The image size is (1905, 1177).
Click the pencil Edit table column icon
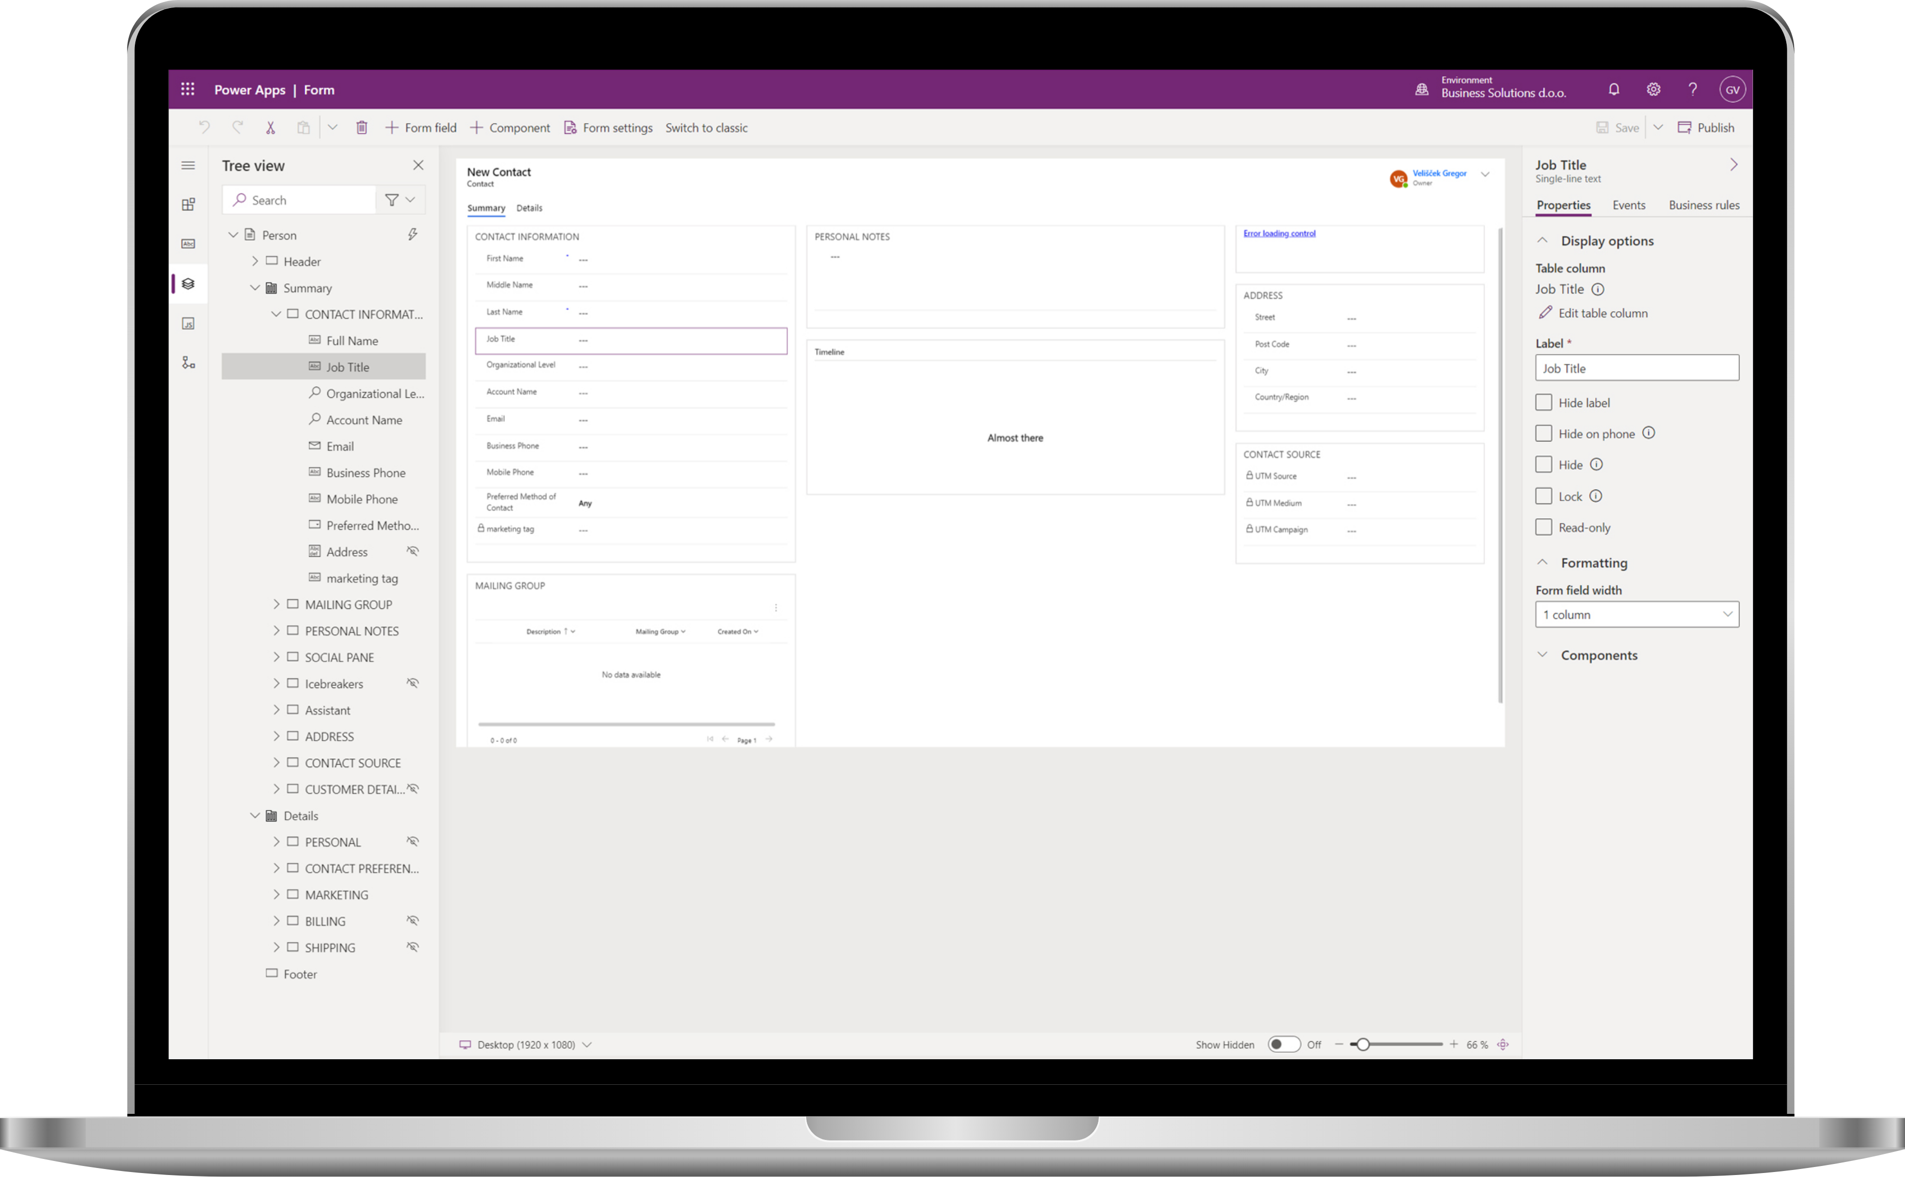[1545, 312]
